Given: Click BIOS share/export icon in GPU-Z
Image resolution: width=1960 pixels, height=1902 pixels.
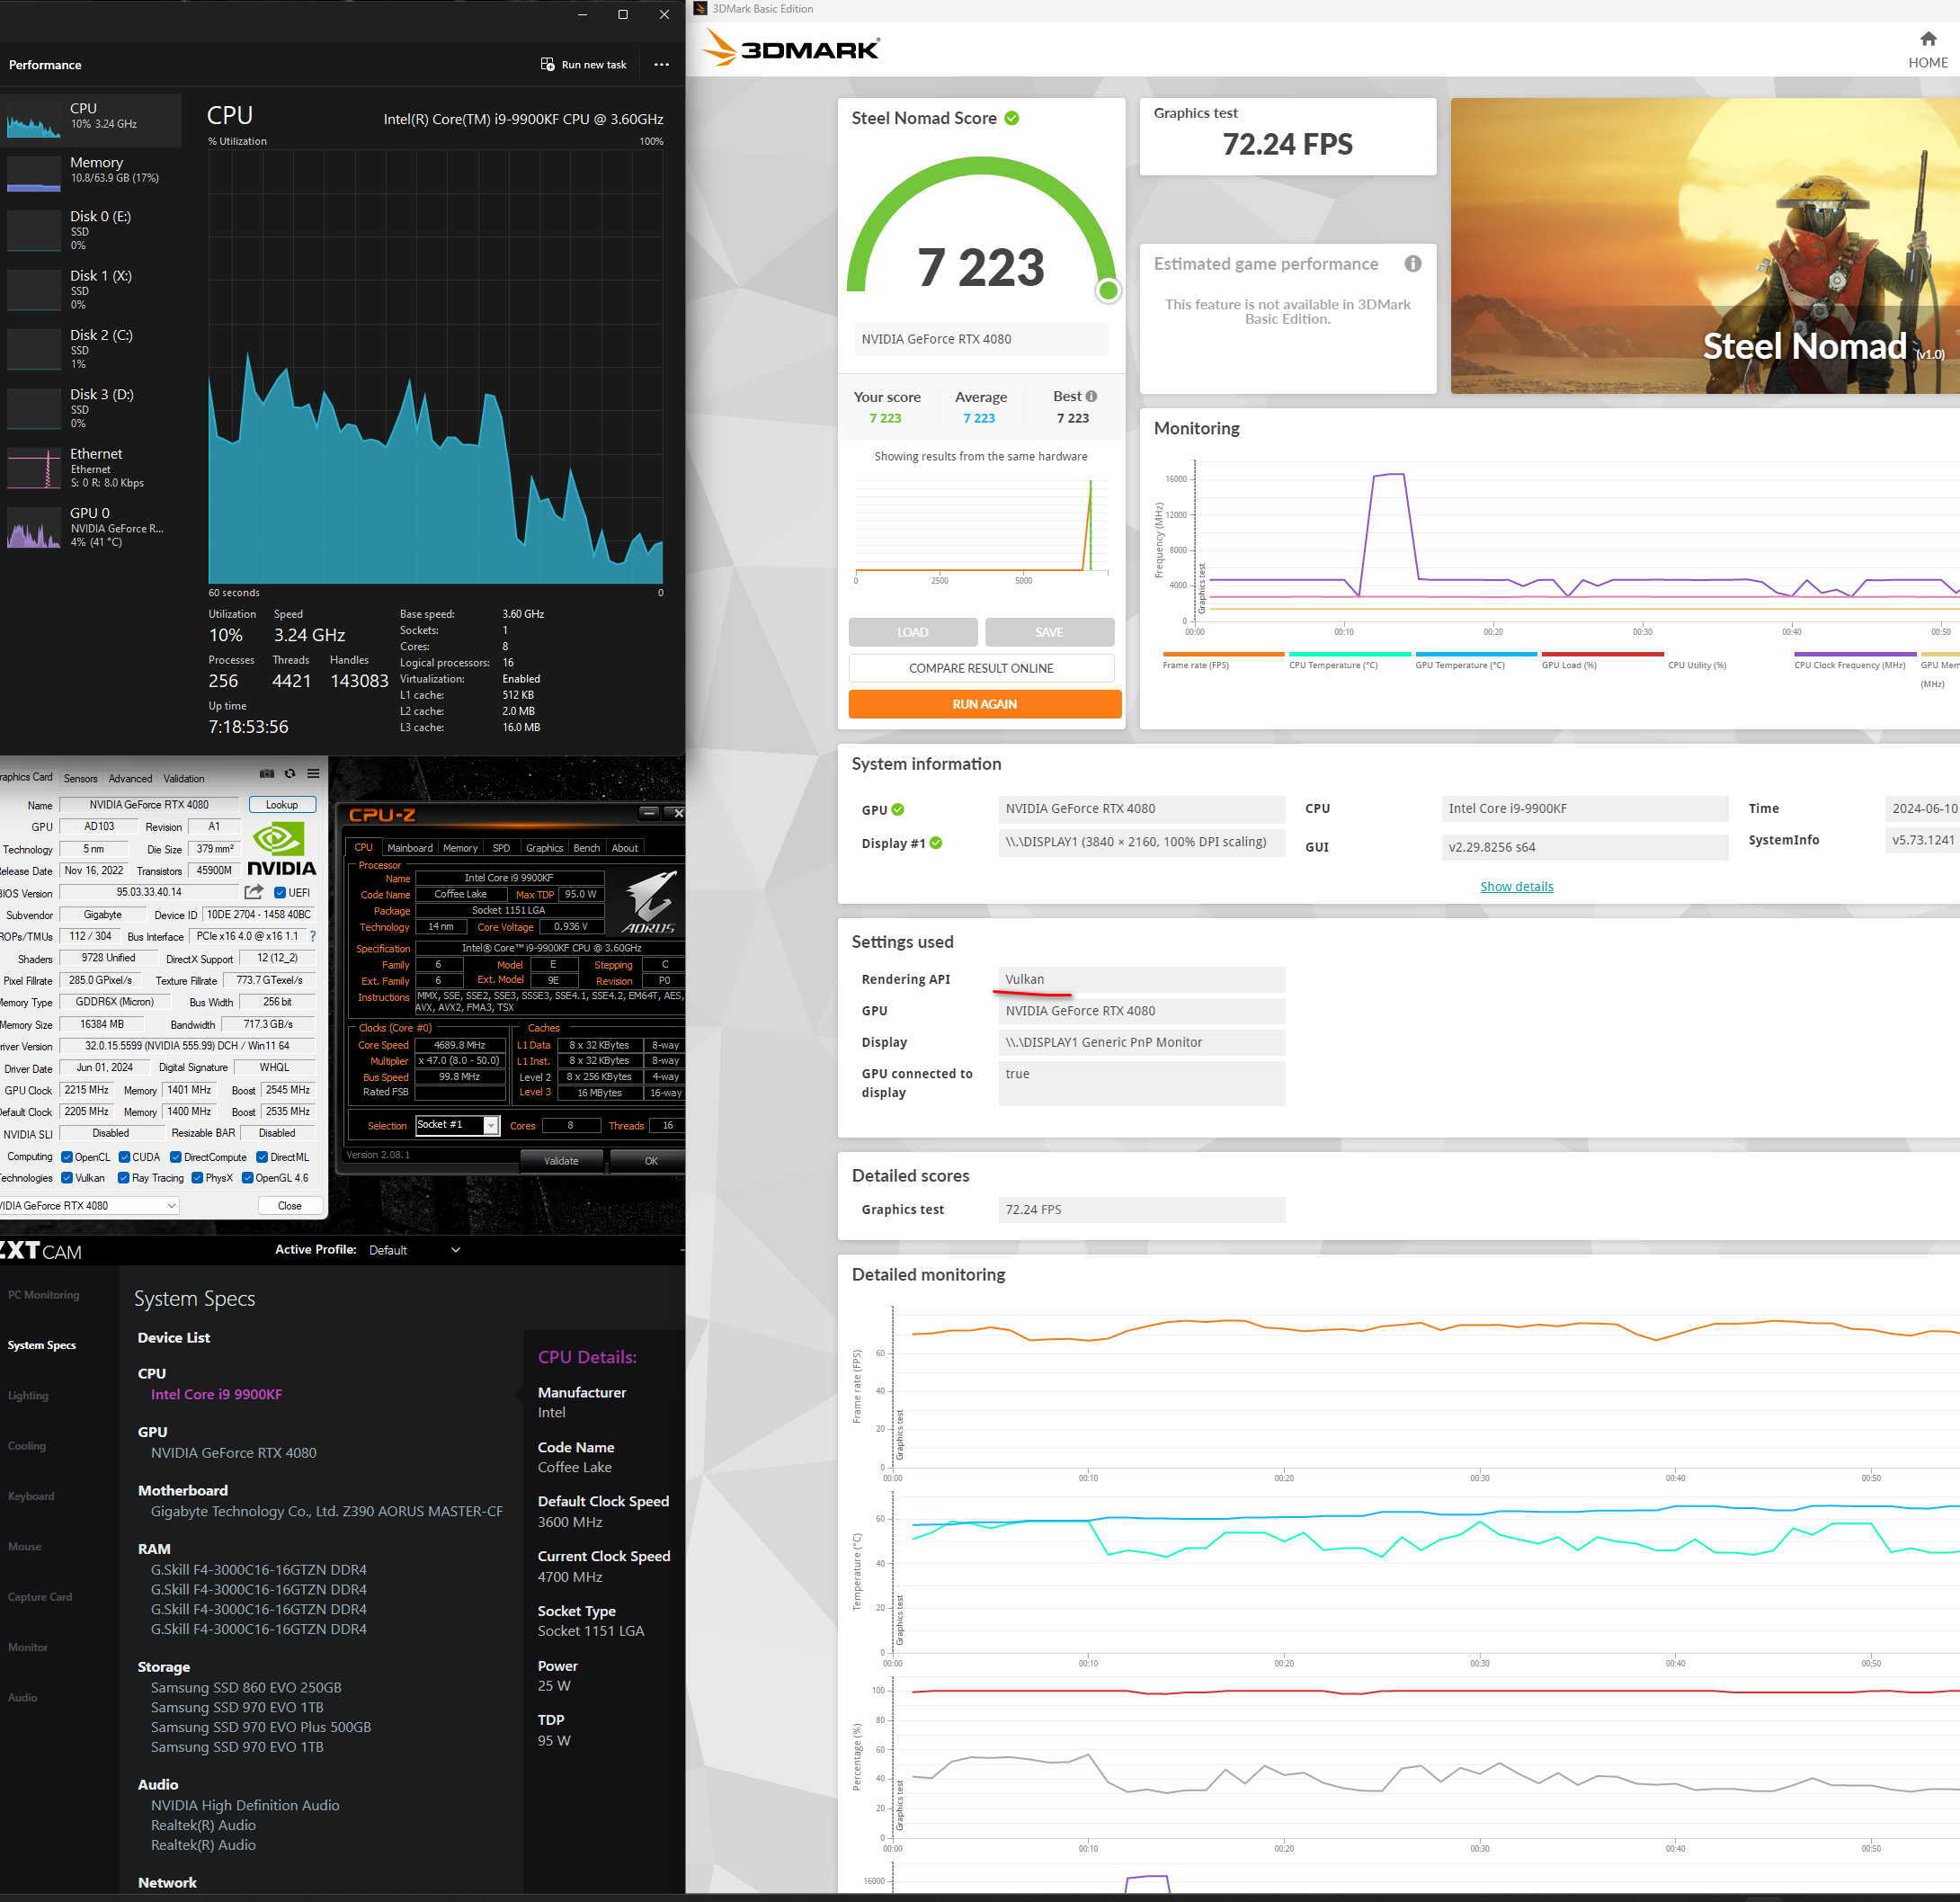Looking at the screenshot, I should click(x=254, y=892).
